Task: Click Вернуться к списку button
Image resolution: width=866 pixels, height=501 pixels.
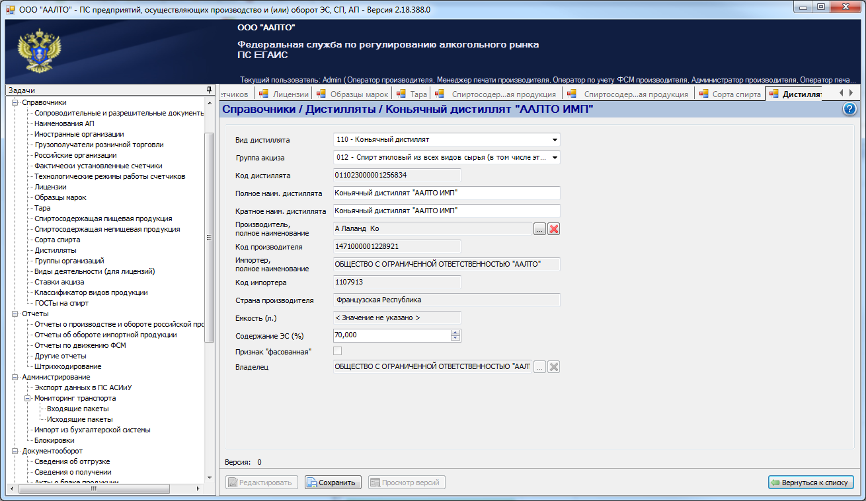Action: coord(811,483)
